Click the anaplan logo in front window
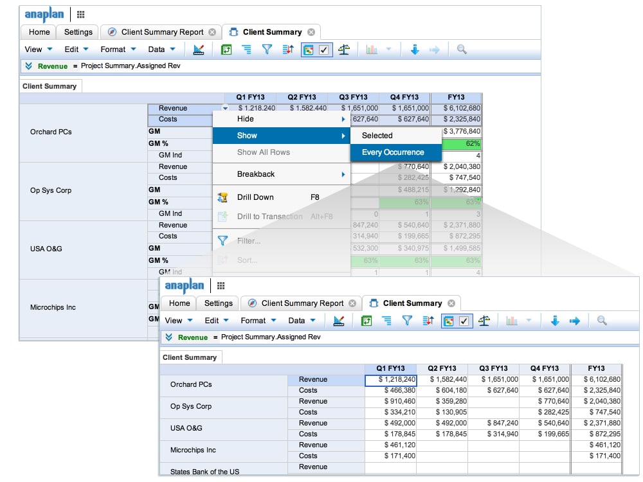The width and height of the screenshot is (643, 482). [x=185, y=286]
